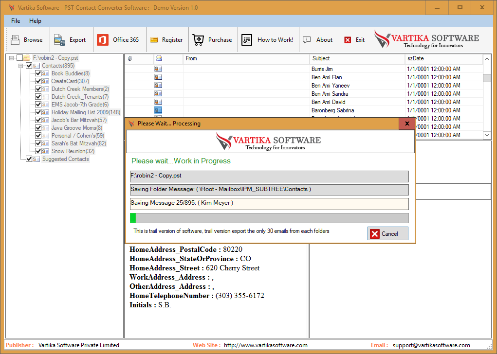Cancel the export in progress
The image size is (497, 354).
point(387,234)
